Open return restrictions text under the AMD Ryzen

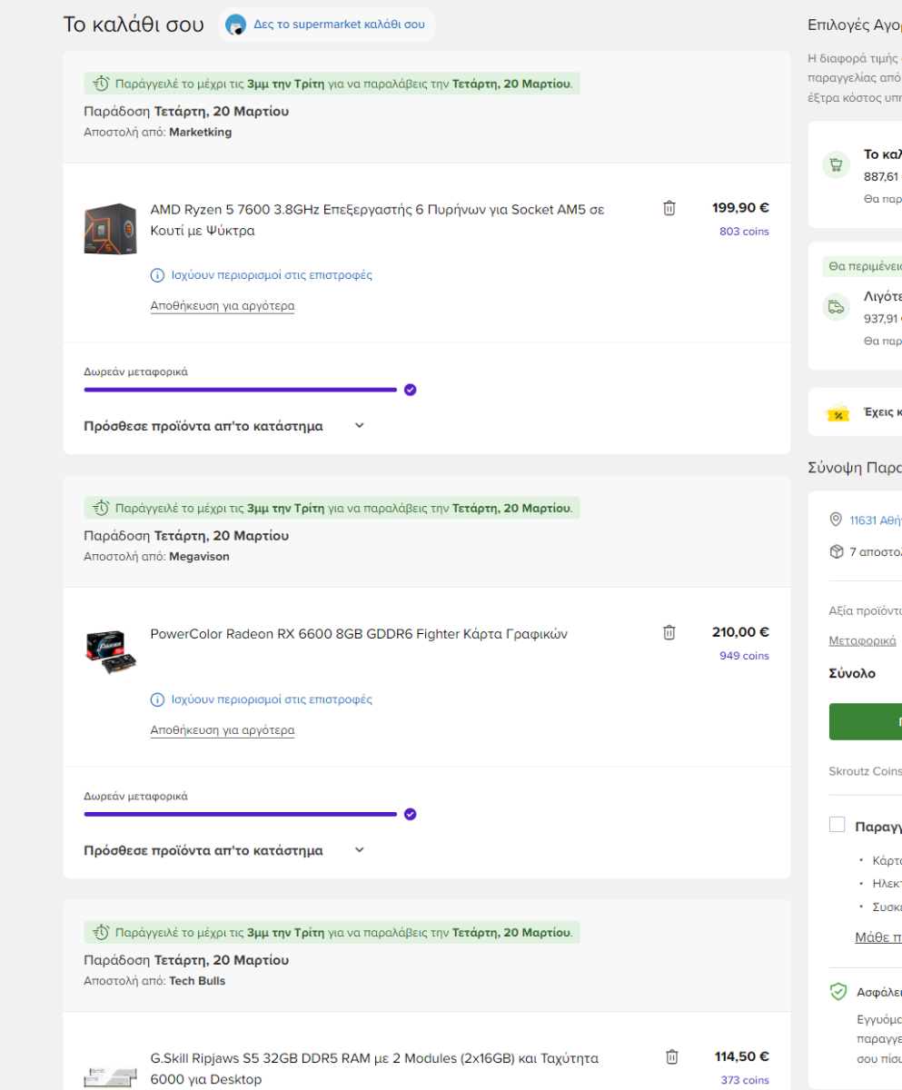(x=272, y=275)
